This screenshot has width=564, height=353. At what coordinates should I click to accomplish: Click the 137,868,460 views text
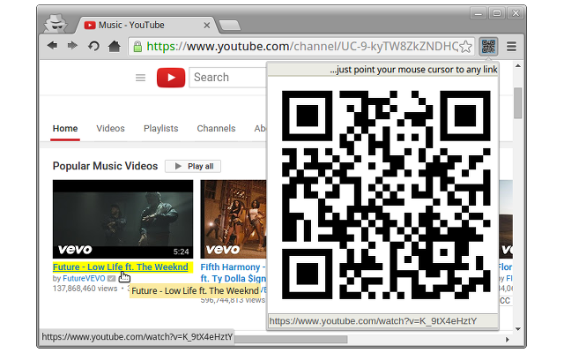[85, 289]
